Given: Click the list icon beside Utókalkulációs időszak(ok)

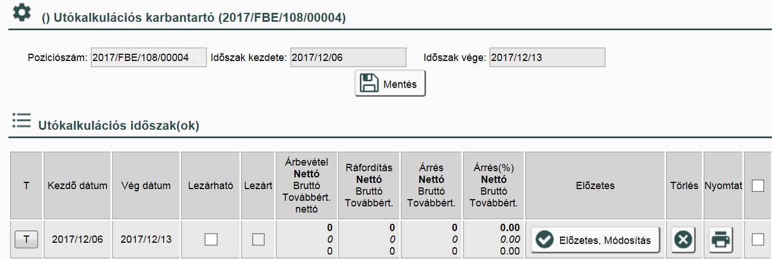Looking at the screenshot, I should point(21,121).
